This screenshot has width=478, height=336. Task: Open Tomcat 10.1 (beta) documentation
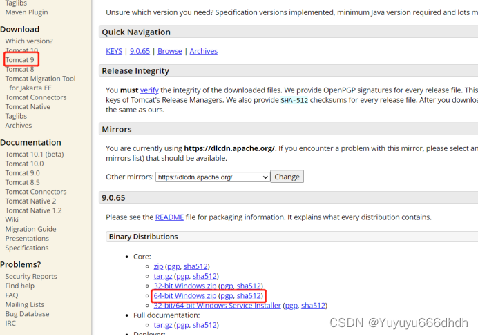pyautogui.click(x=35, y=154)
